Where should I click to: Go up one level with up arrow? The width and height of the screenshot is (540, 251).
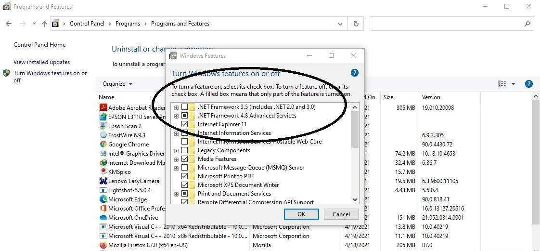pyautogui.click(x=44, y=24)
